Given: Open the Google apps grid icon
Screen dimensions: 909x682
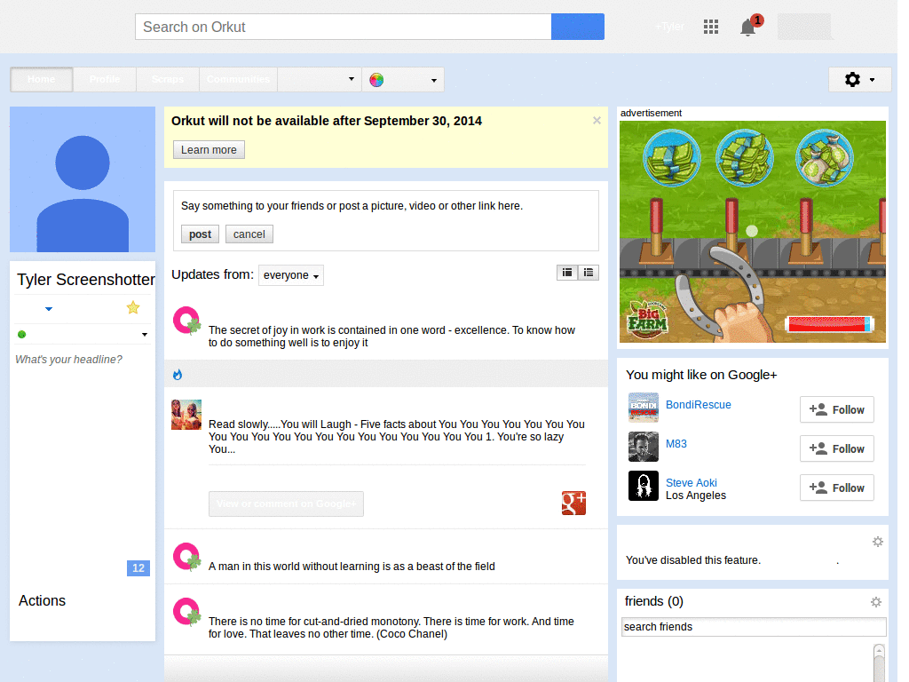Looking at the screenshot, I should point(711,27).
